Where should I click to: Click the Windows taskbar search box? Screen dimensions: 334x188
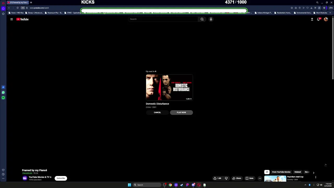click(147, 185)
